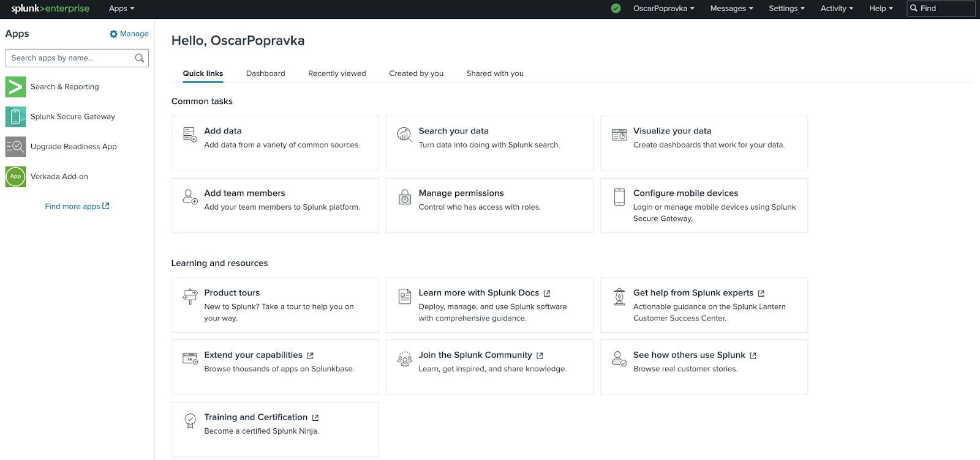The height and width of the screenshot is (460, 980).
Task: Click the magnifier icon in apps search
Action: point(140,58)
